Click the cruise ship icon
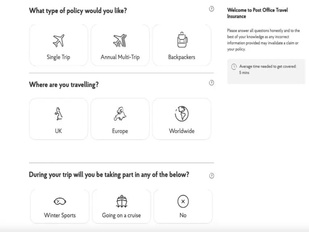The image size is (309, 232). click(x=122, y=201)
